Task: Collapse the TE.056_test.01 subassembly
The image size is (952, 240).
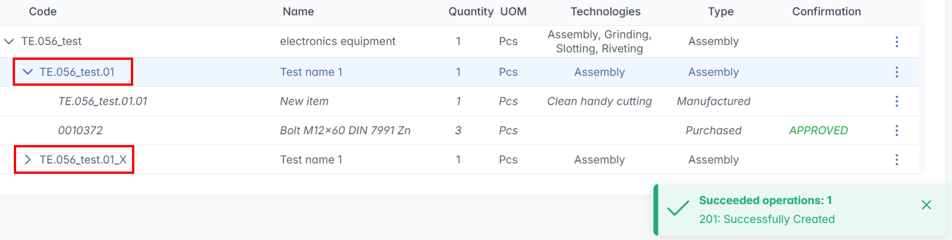Action: (x=27, y=72)
